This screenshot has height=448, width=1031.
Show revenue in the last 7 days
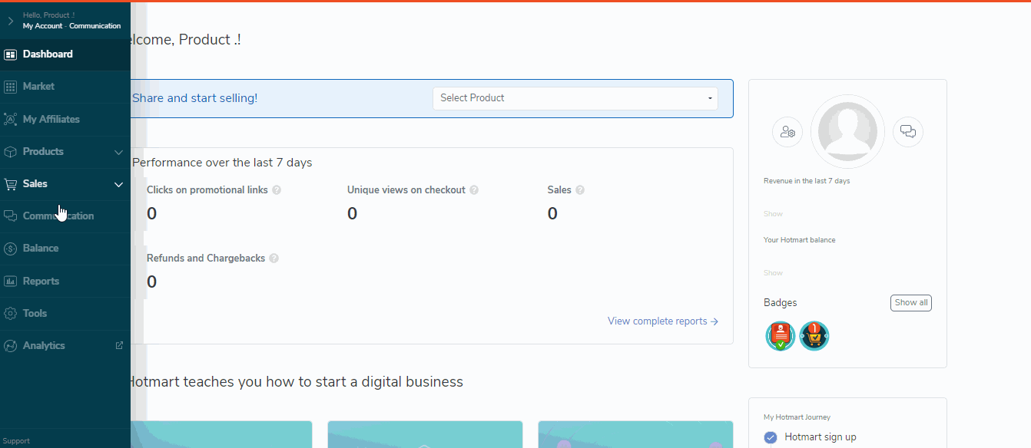(773, 214)
